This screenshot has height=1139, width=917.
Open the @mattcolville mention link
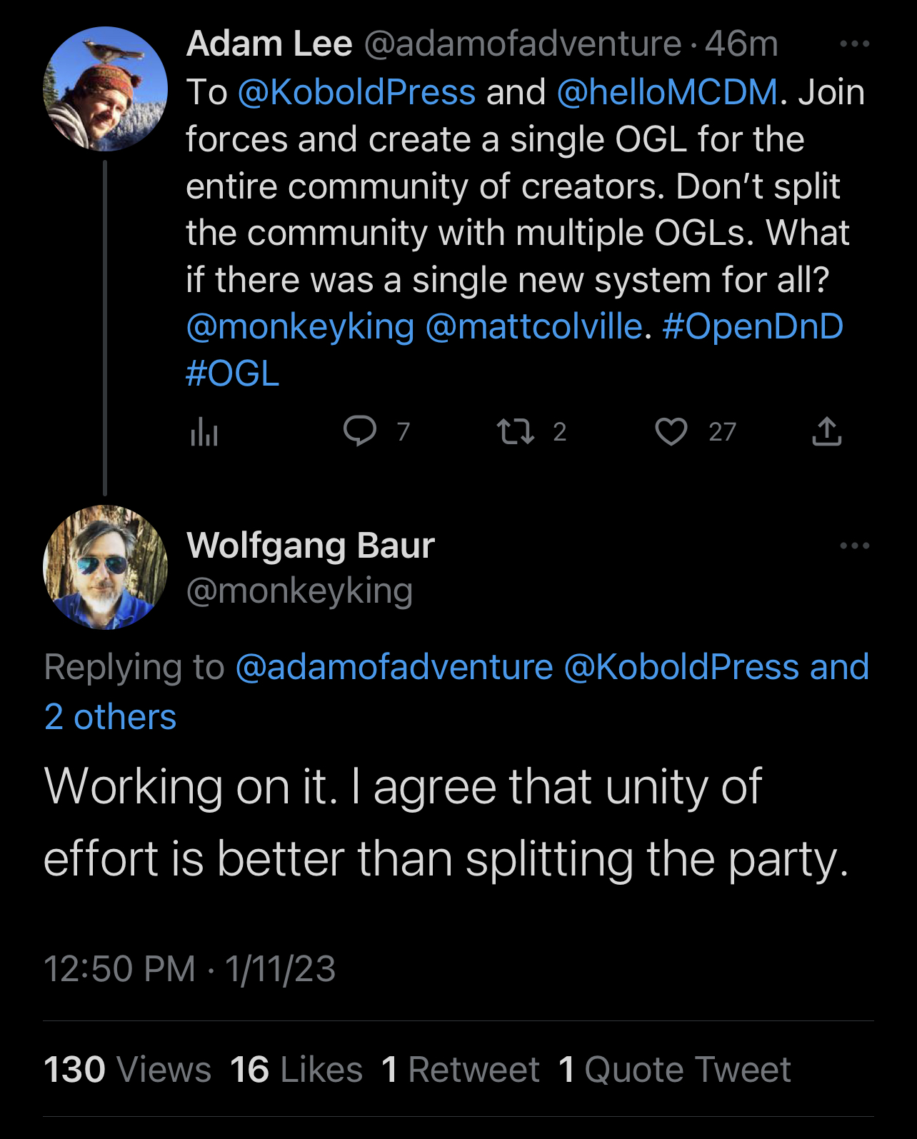tap(533, 327)
